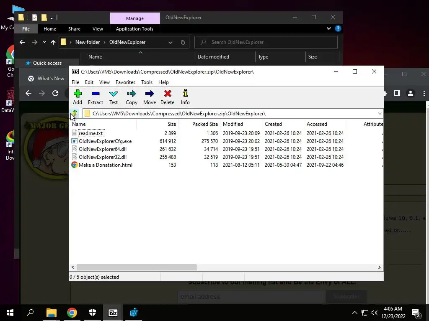The height and width of the screenshot is (321, 429).
Task: Open taskbar search magnifier
Action: click(x=30, y=312)
